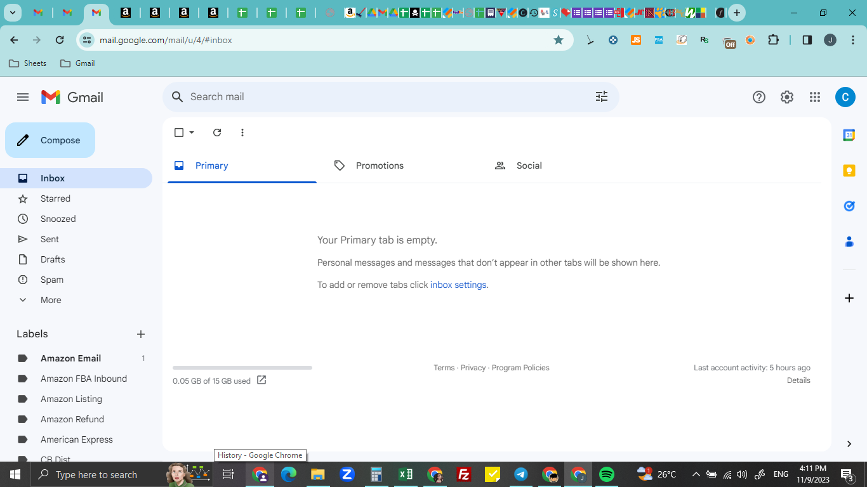Open Telegram from the taskbar
Image resolution: width=867 pixels, height=487 pixels.
[521, 474]
